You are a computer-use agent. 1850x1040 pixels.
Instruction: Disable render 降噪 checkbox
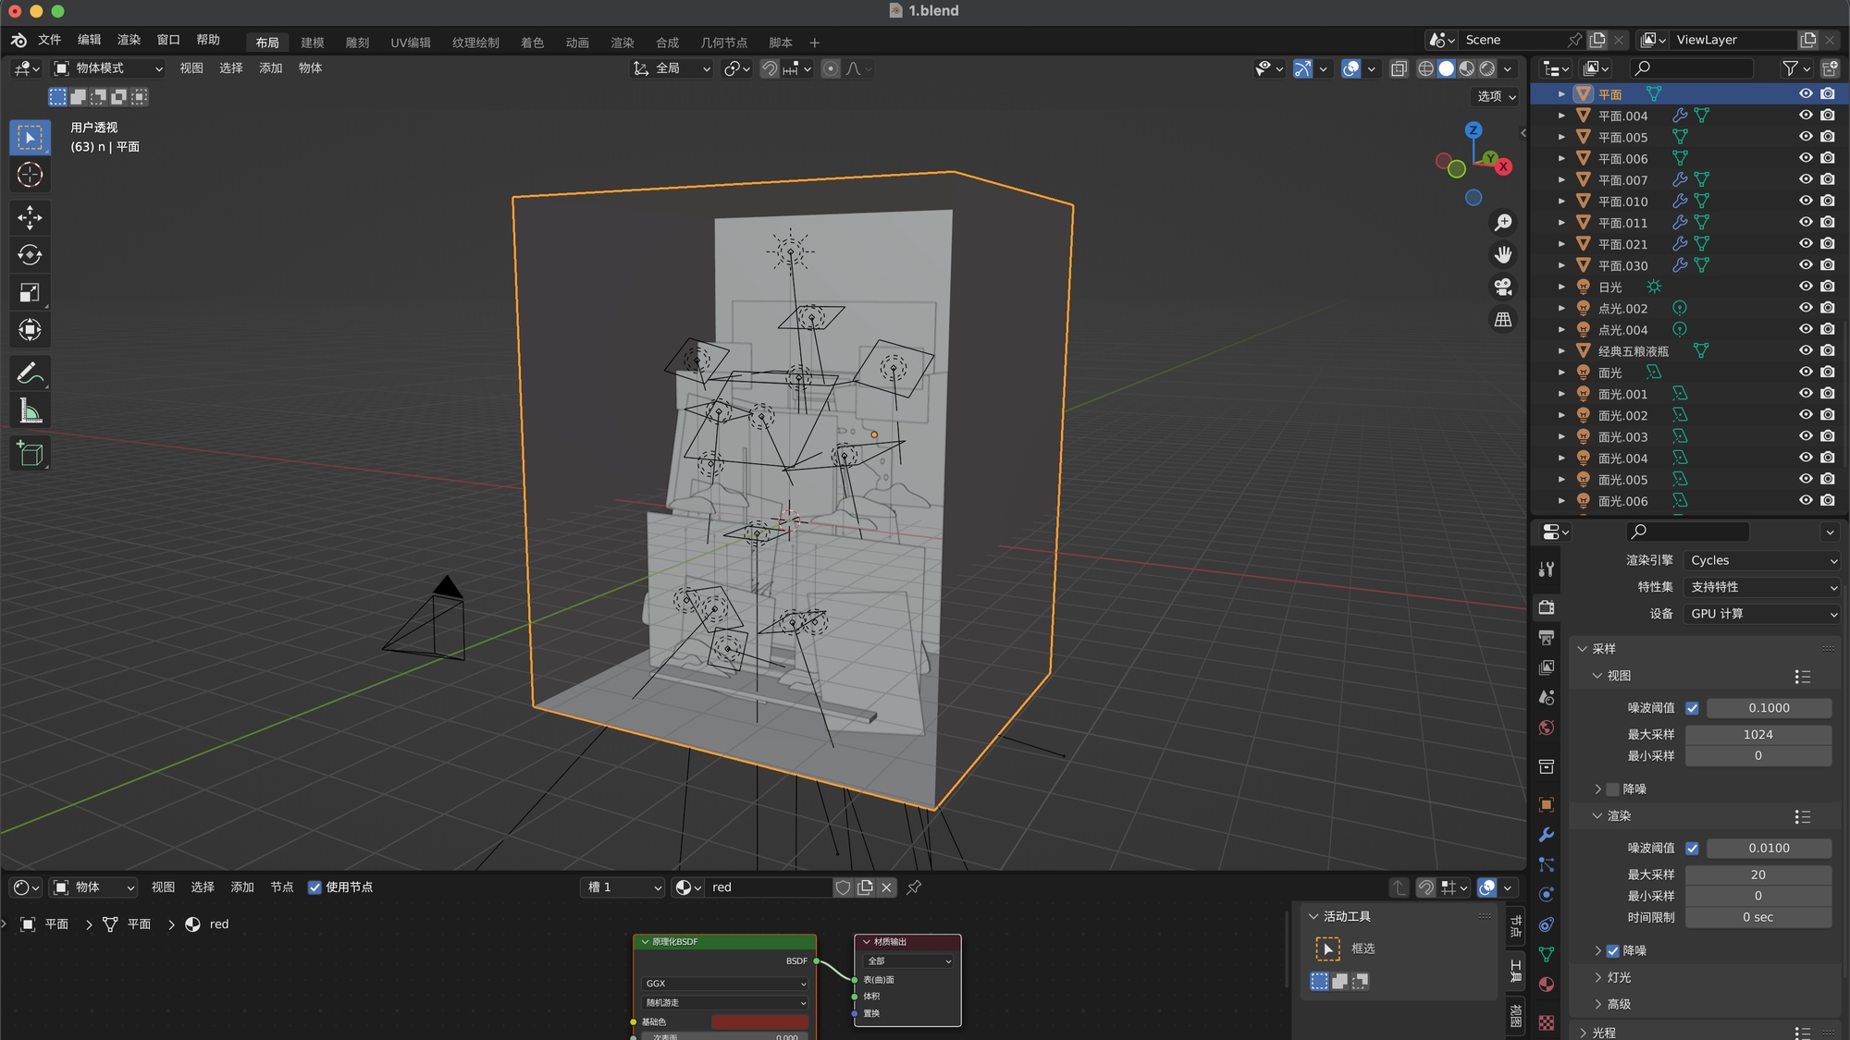pos(1613,951)
